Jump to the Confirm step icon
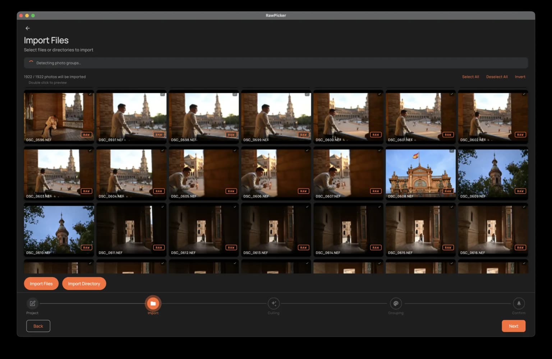Screen dimensions: 552x359 [519, 303]
